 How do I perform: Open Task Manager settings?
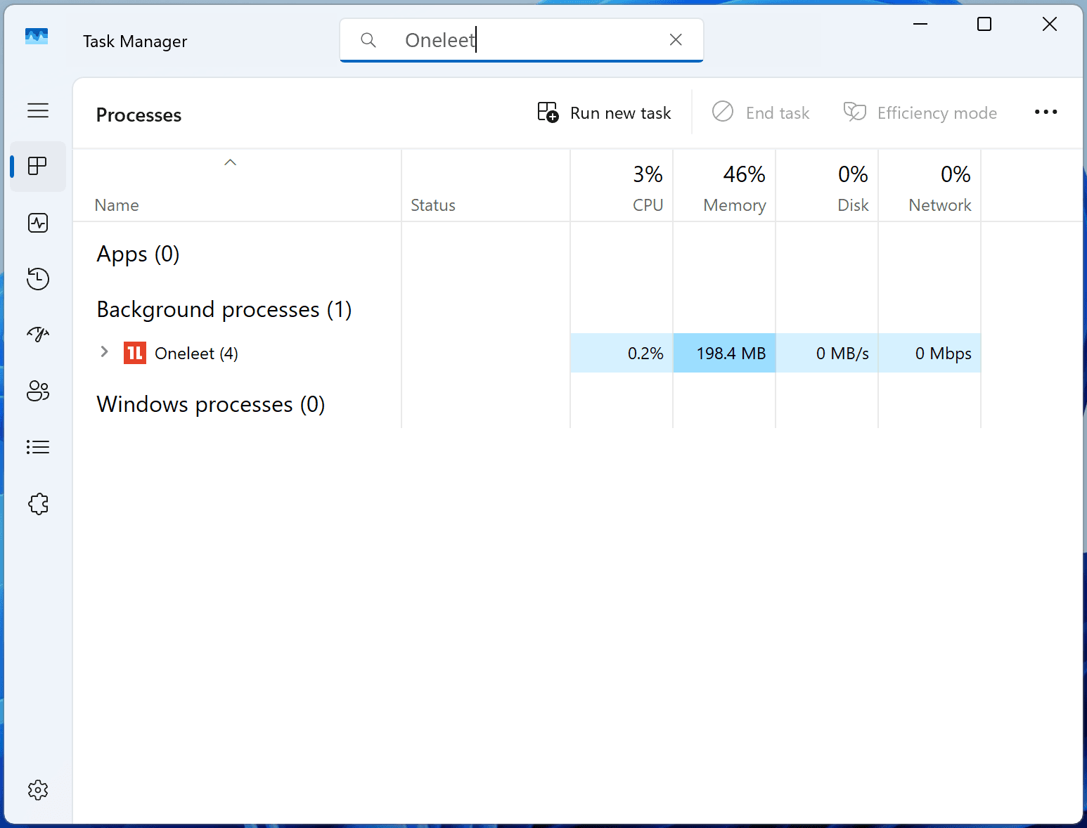point(38,790)
